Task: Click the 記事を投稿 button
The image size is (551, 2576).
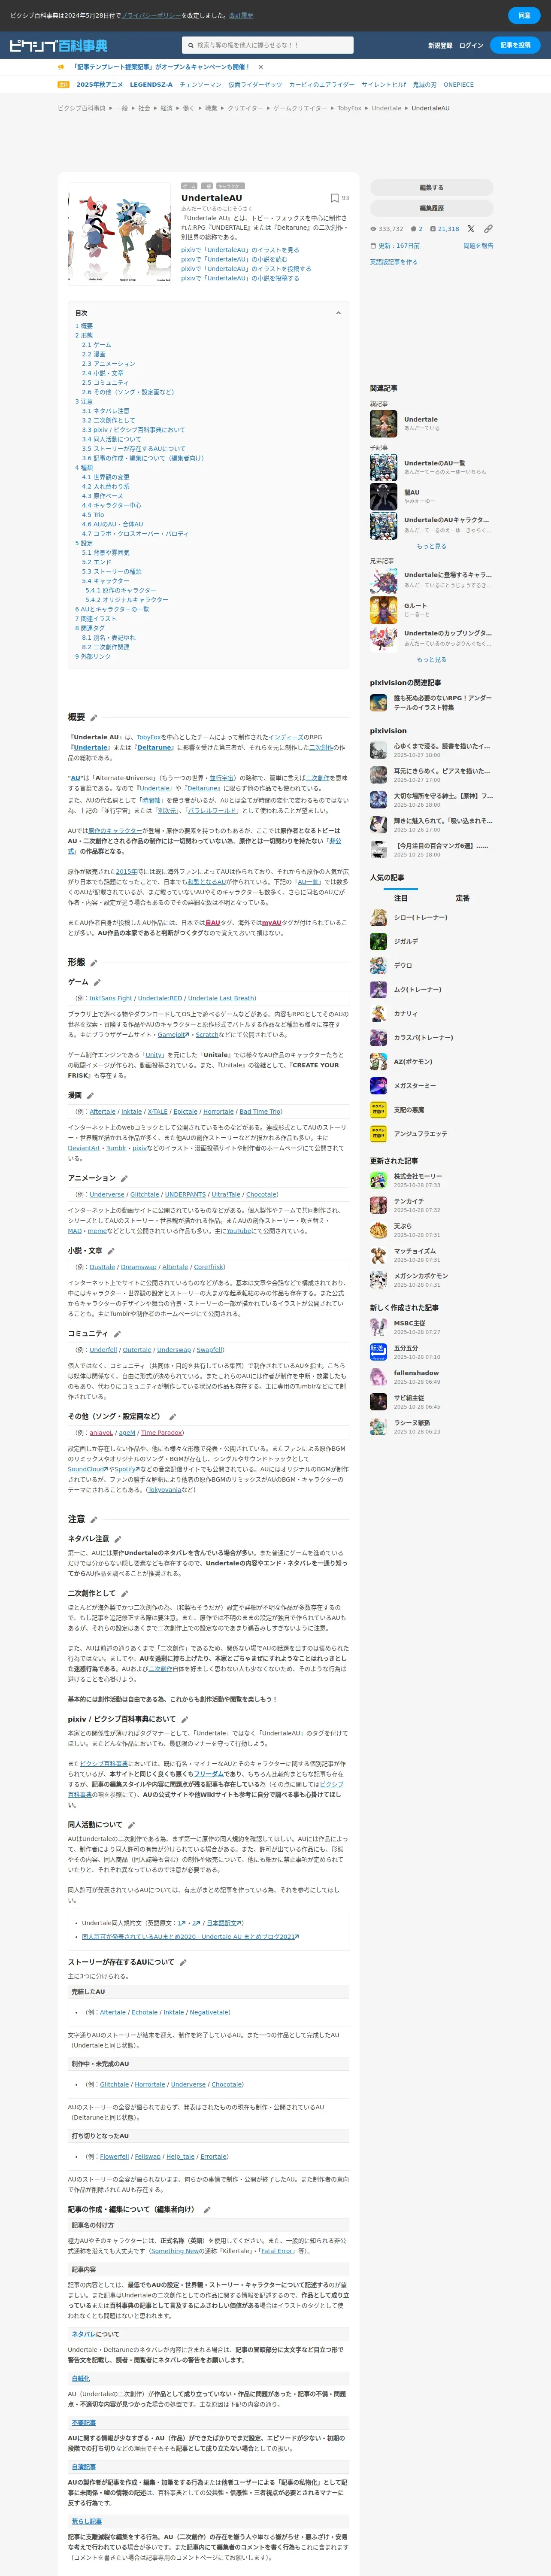Action: coord(516,45)
